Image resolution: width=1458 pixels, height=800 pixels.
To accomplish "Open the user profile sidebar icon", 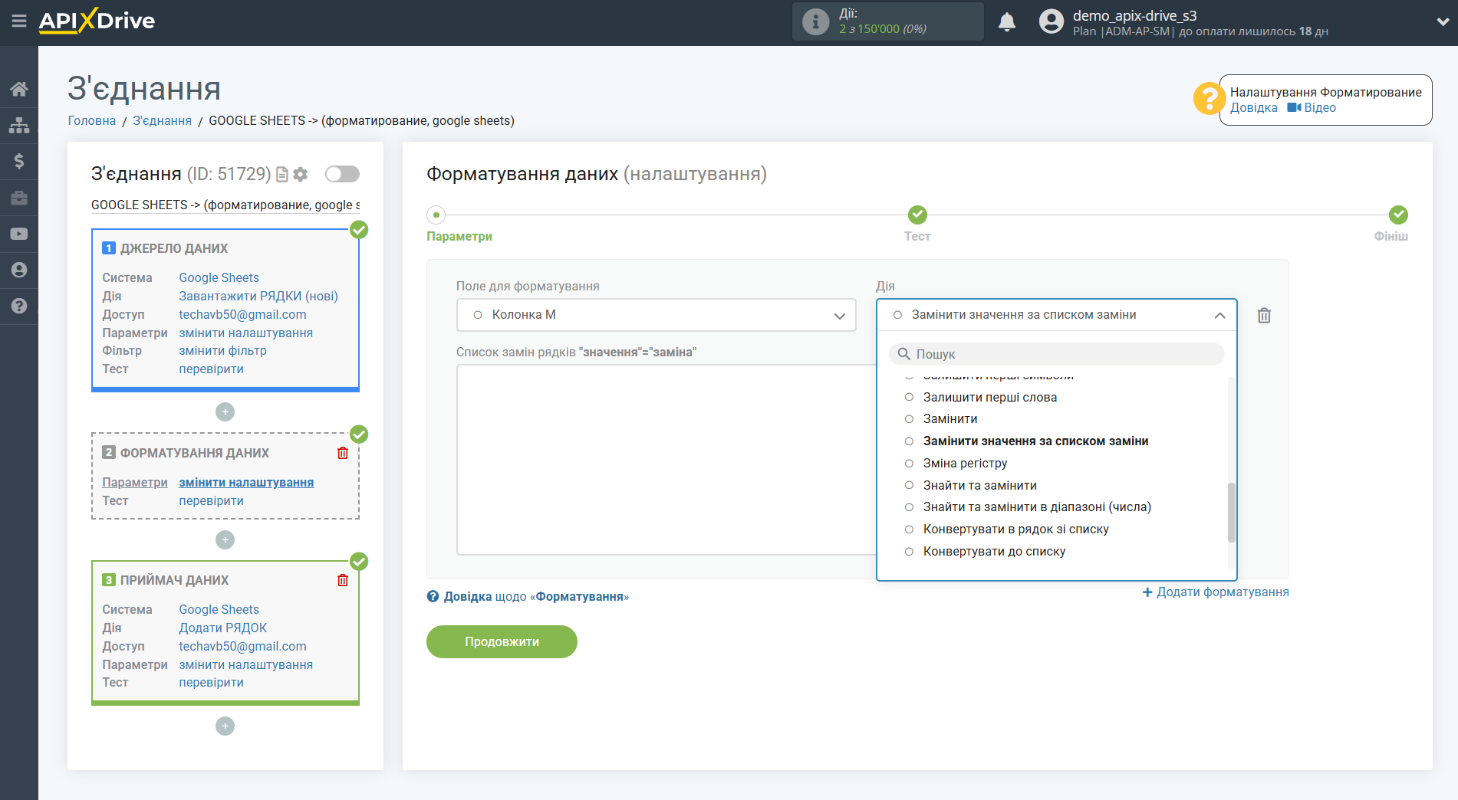I will pos(19,270).
